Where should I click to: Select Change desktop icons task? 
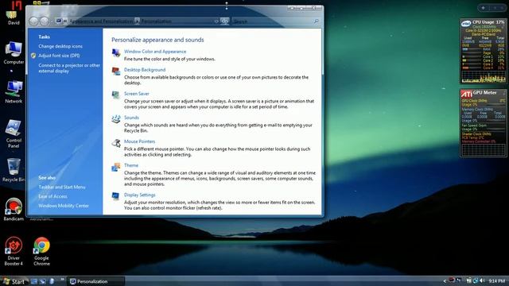point(60,46)
